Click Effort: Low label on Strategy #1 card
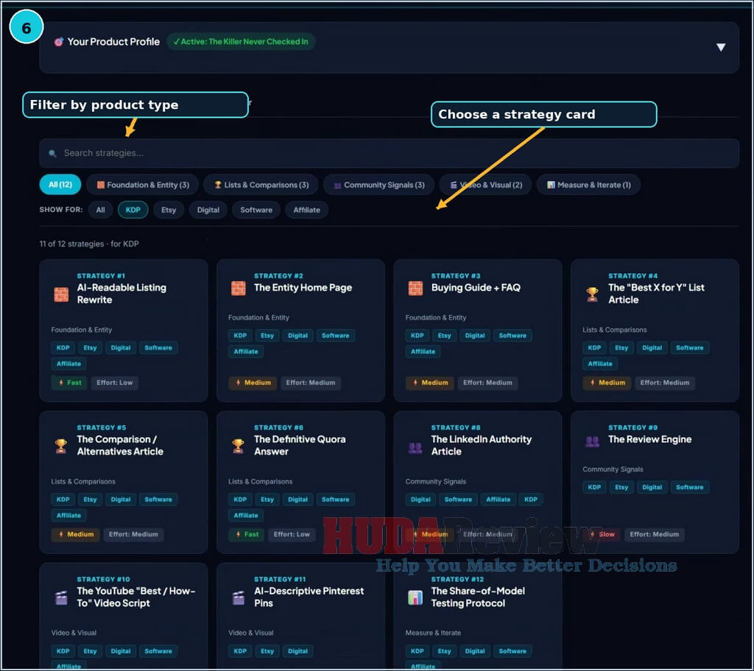Viewport: 754px width, 671px height. tap(114, 383)
